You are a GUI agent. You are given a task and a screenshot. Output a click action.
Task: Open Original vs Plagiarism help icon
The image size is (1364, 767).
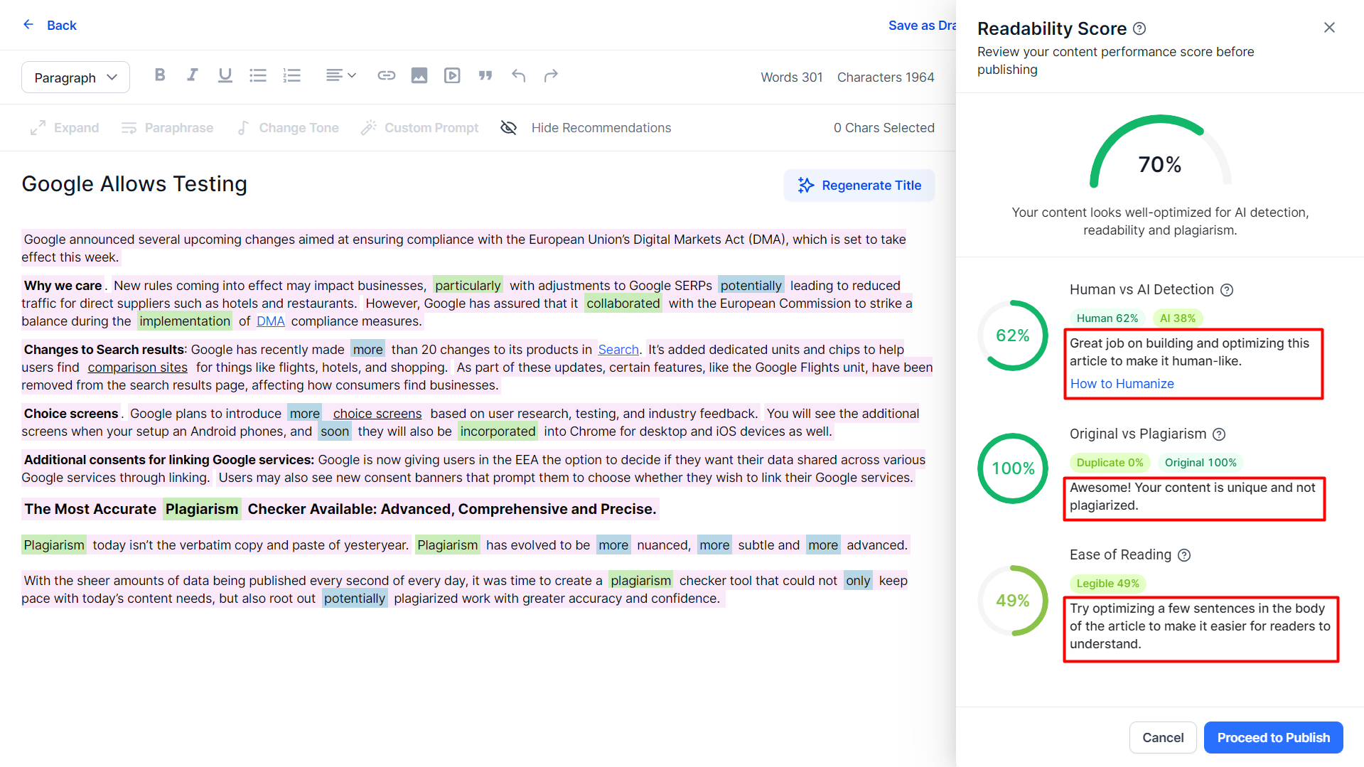click(x=1219, y=434)
